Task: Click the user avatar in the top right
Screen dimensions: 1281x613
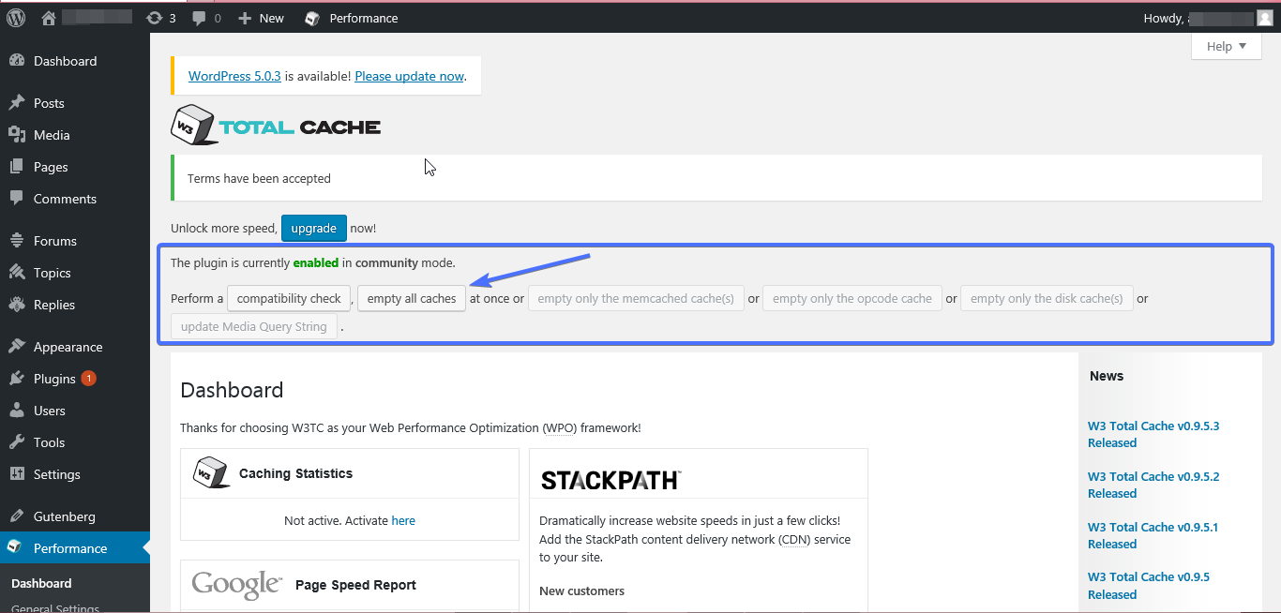Action: 1264,18
